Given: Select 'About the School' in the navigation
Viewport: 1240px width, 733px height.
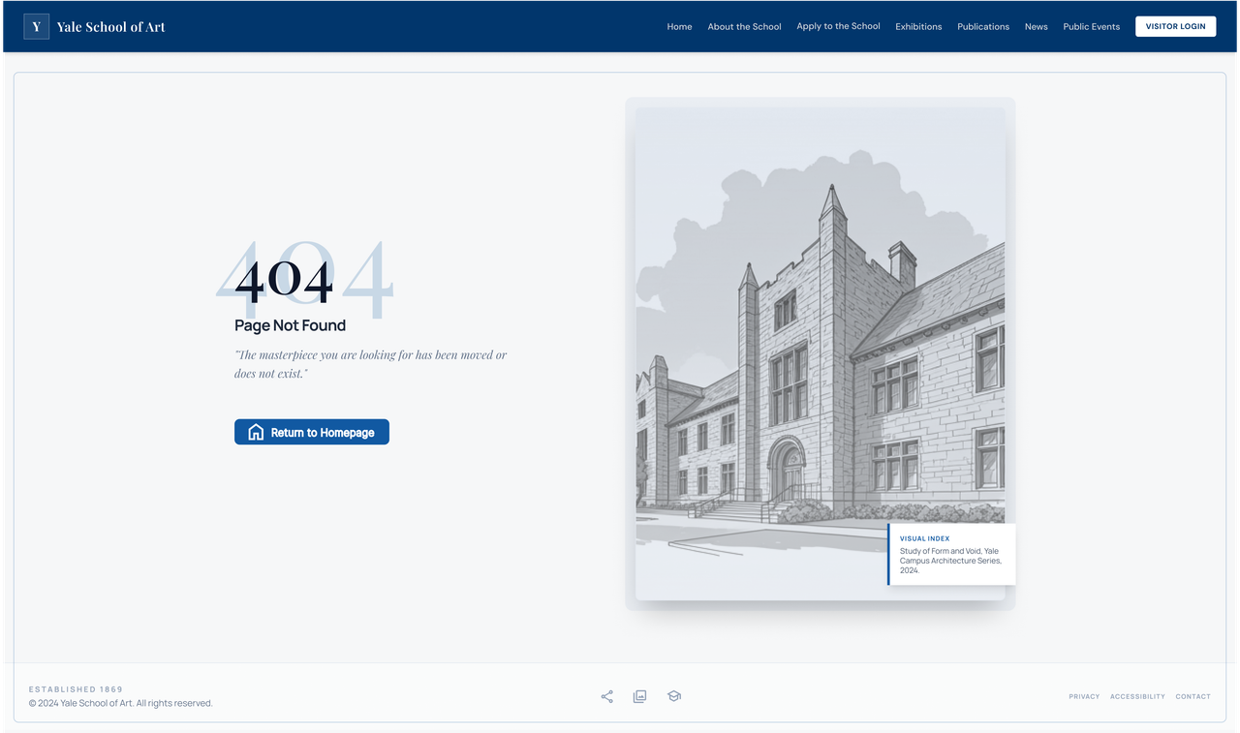Looking at the screenshot, I should click(x=744, y=26).
